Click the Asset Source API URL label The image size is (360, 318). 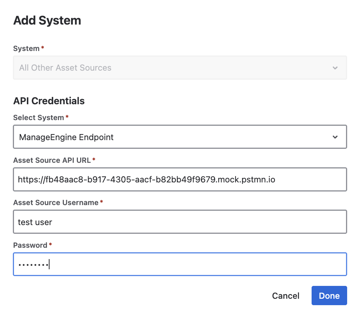52,160
